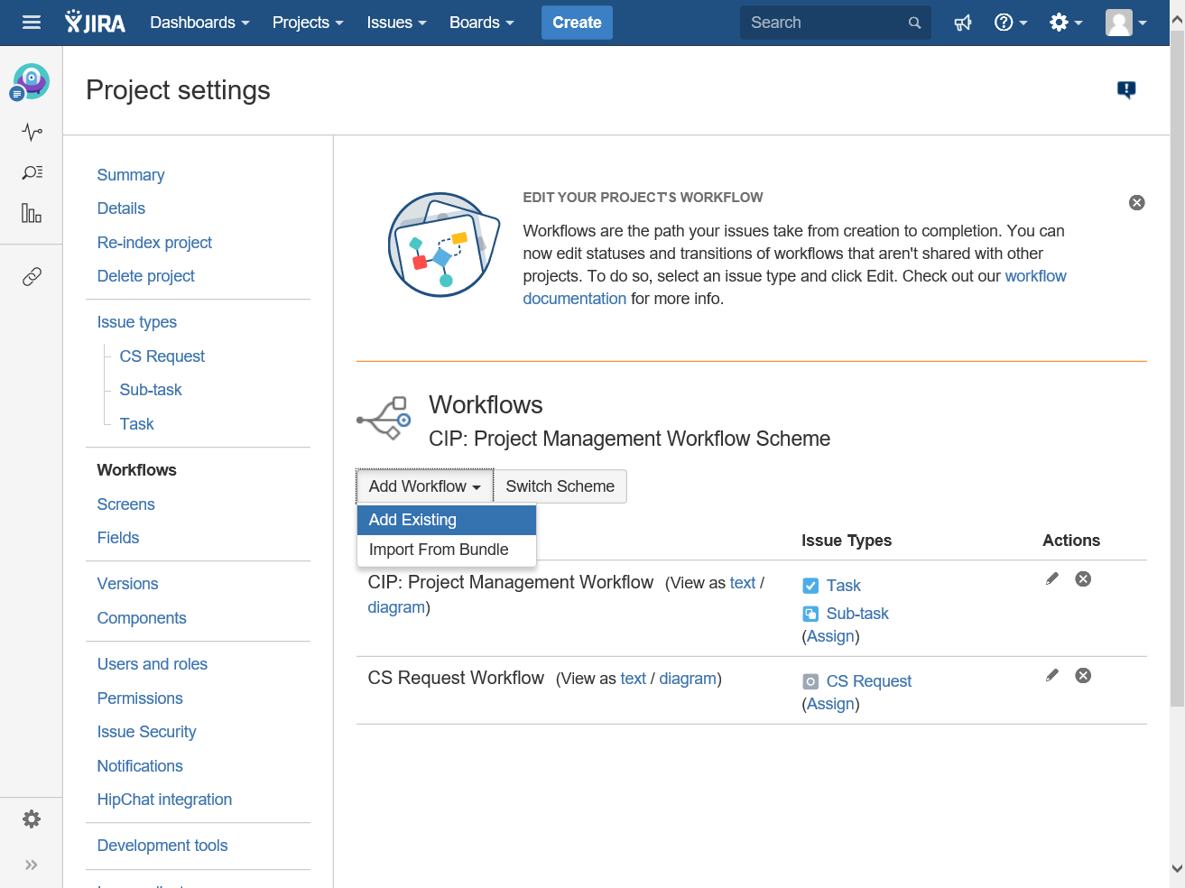Screen dimensions: 1185x888
Task: Open the feedback megaphone icon
Action: pos(963,23)
